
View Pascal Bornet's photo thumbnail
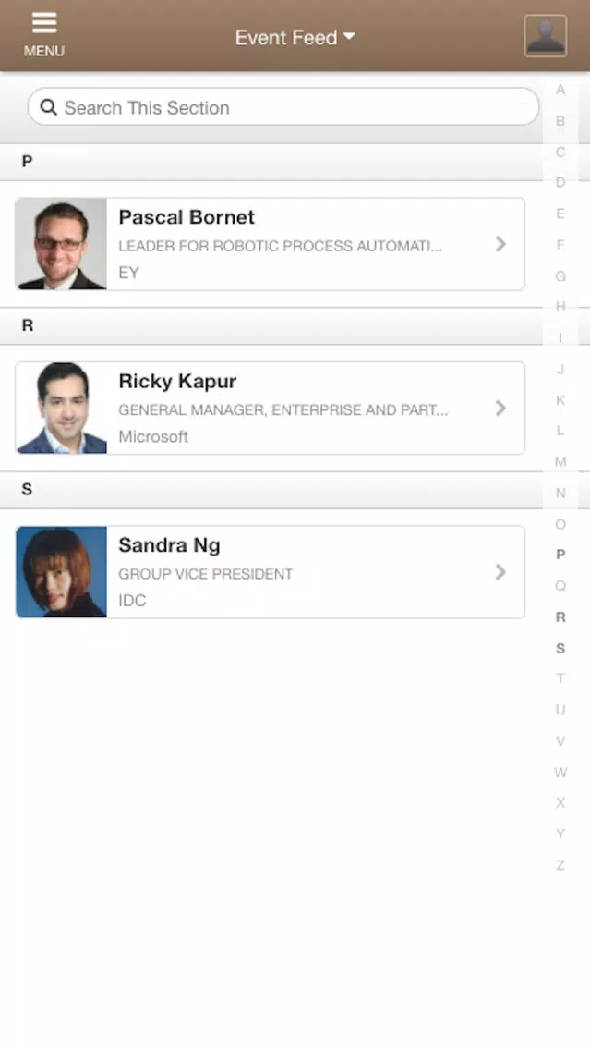(x=62, y=244)
